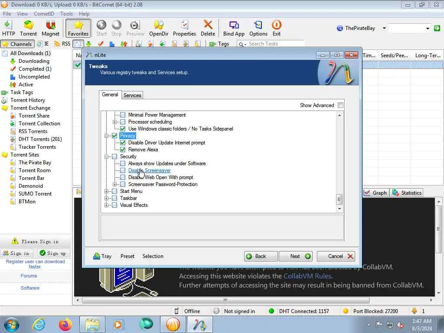Cancel the nLite wizard
Screen dimensions: 444x333
tap(336, 256)
